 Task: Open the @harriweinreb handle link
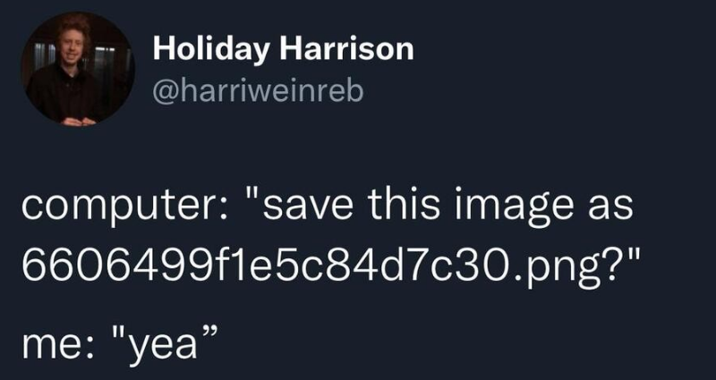pos(258,92)
